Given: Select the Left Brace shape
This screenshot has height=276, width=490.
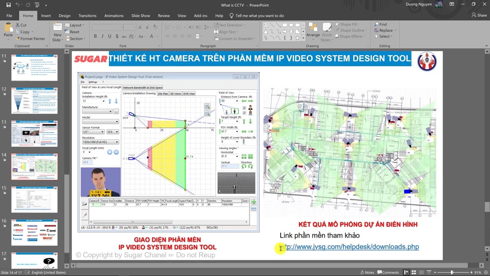Looking at the screenshot, I should [285, 38].
